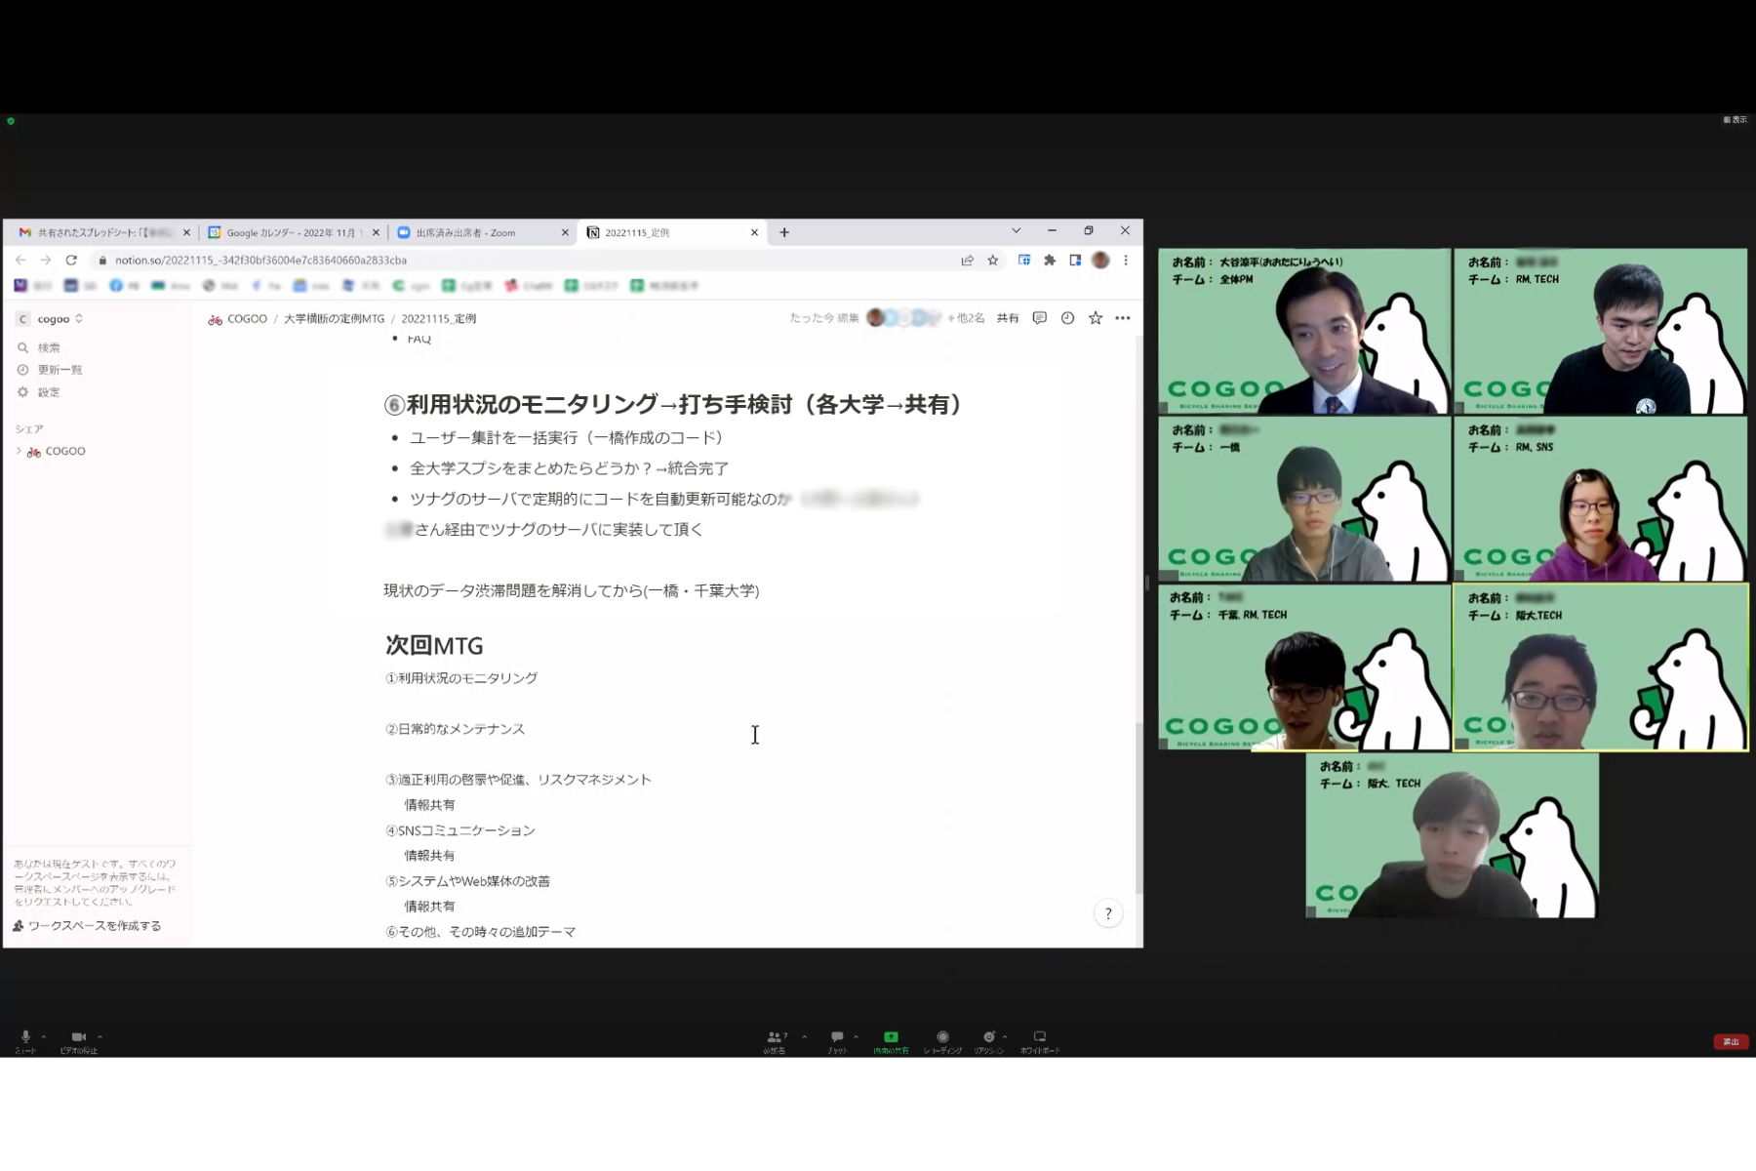Click the notion.so address bar
The image size is (1756, 1171).
[527, 261]
